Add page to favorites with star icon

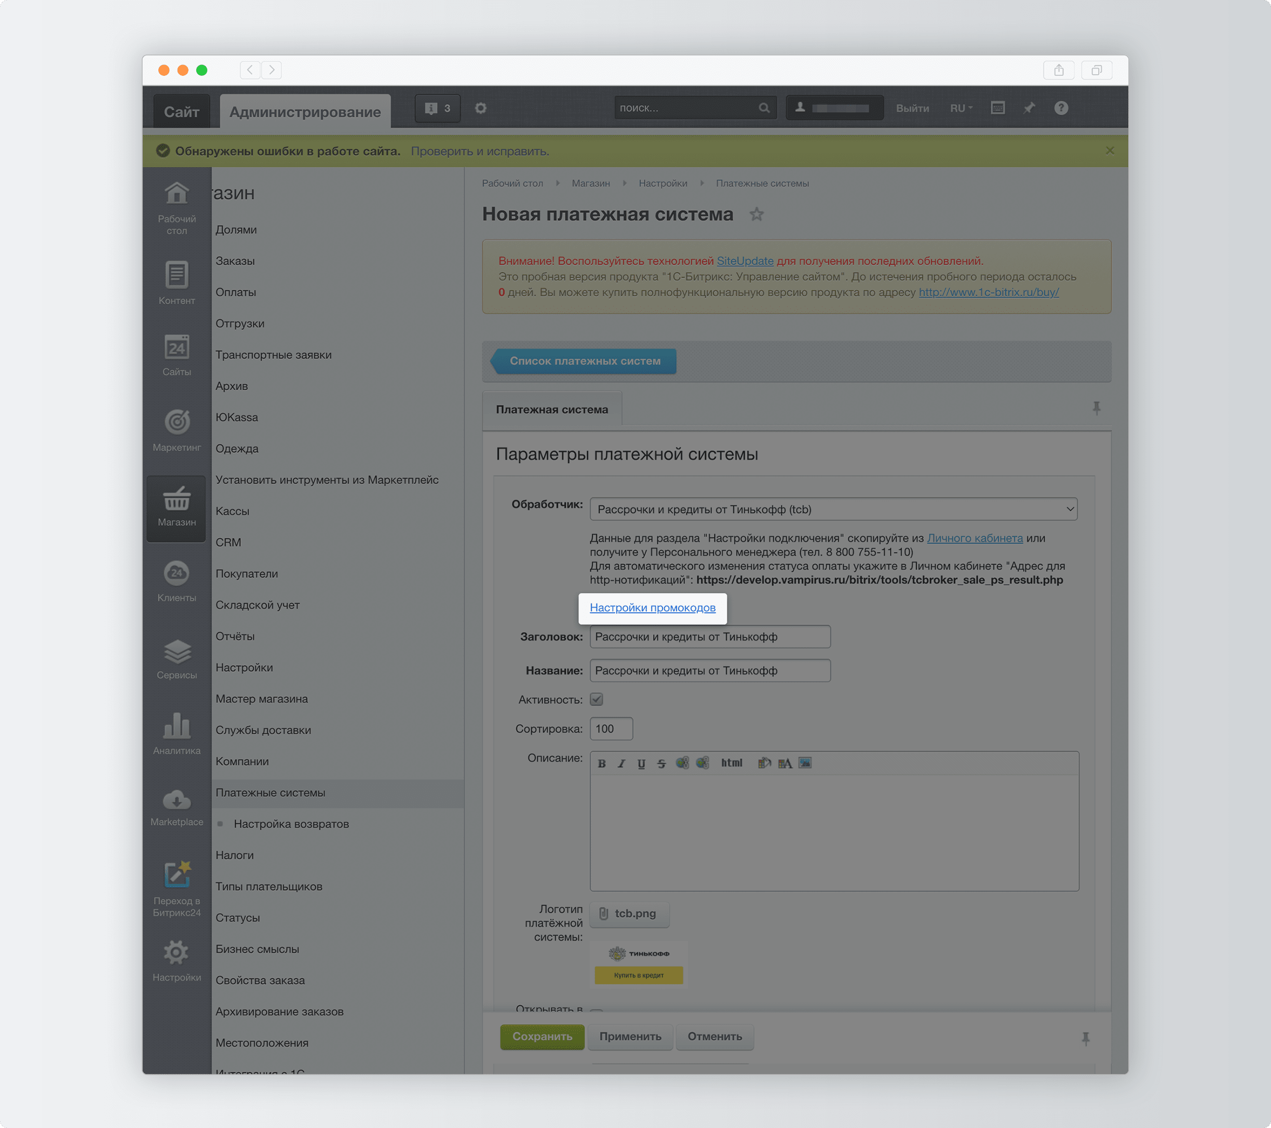756,214
